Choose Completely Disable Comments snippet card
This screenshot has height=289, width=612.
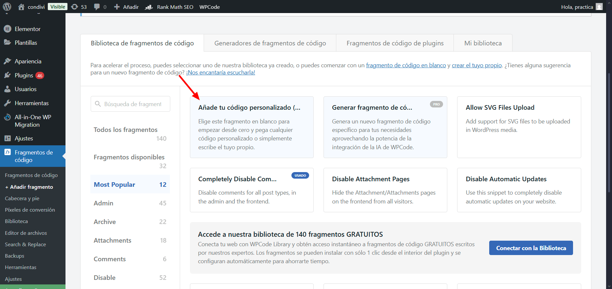252,190
